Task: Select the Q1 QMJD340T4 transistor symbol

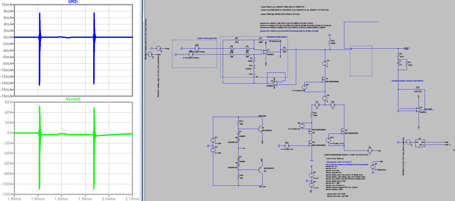Action: [261, 129]
